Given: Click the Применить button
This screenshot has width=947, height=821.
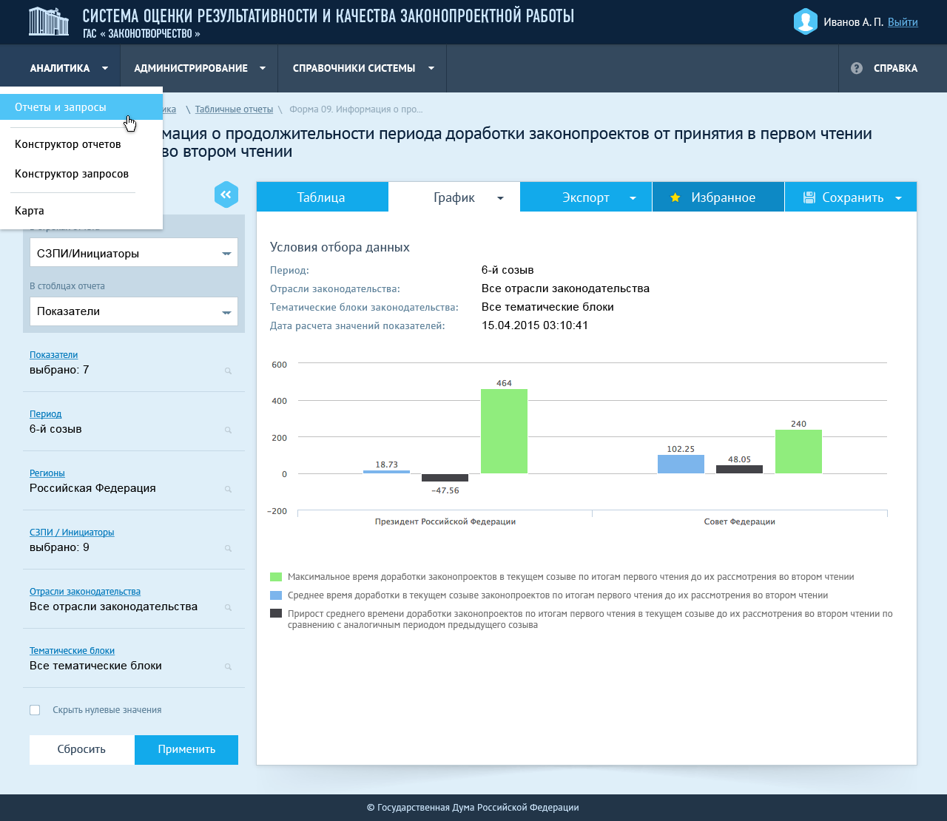Looking at the screenshot, I should point(186,749).
